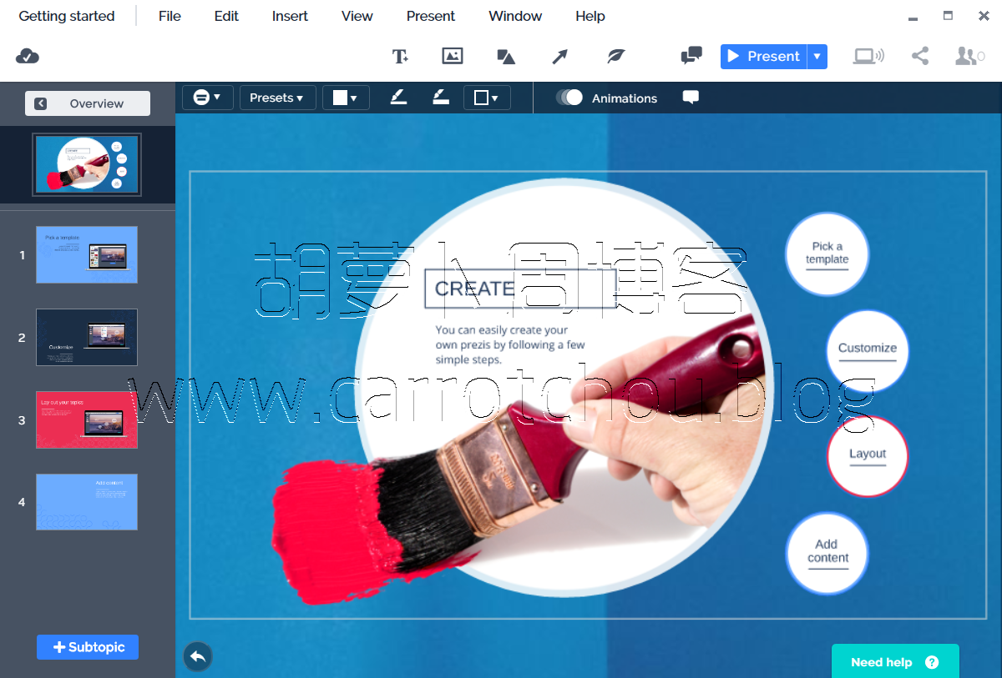Open the comments speech bubbles icon

tap(691, 56)
